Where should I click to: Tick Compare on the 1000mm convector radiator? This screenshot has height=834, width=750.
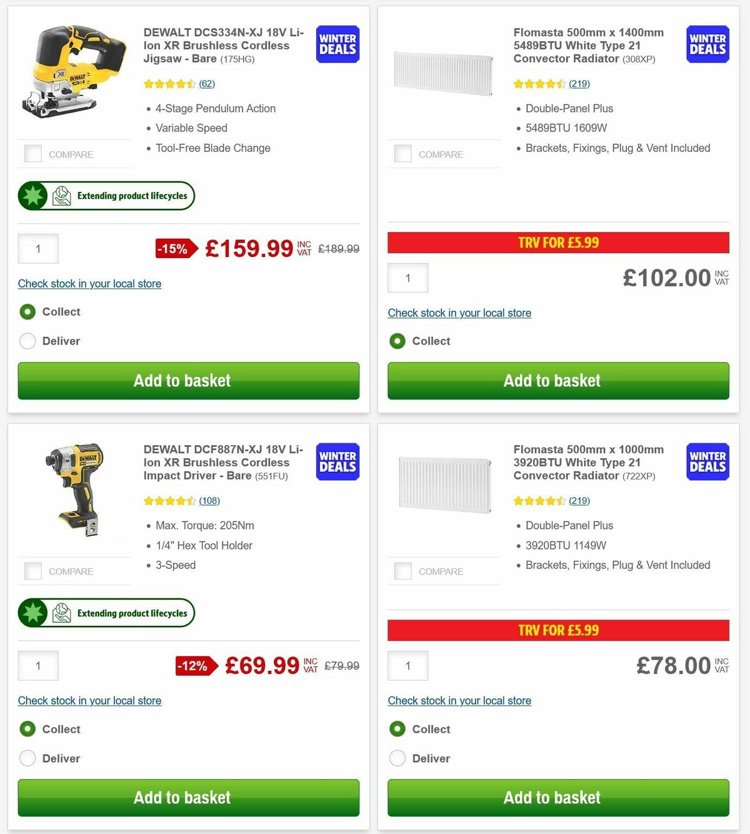point(402,570)
